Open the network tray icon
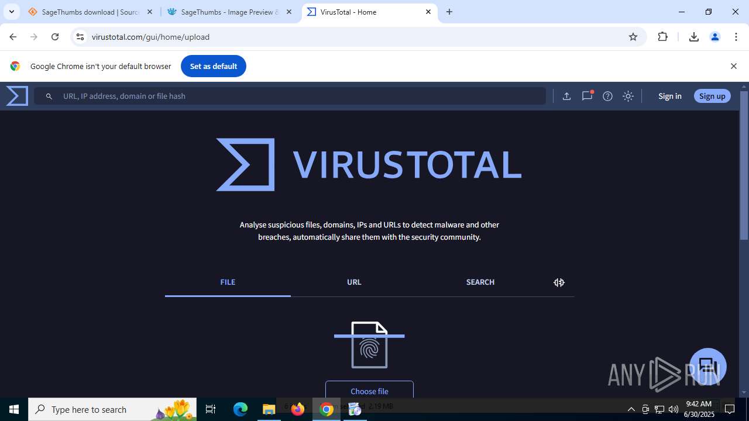 click(x=659, y=409)
